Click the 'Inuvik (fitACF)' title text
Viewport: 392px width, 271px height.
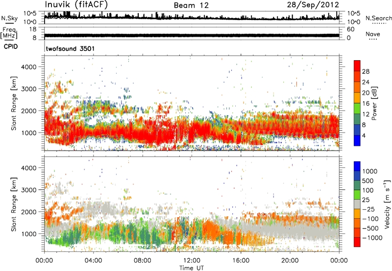(x=76, y=5)
